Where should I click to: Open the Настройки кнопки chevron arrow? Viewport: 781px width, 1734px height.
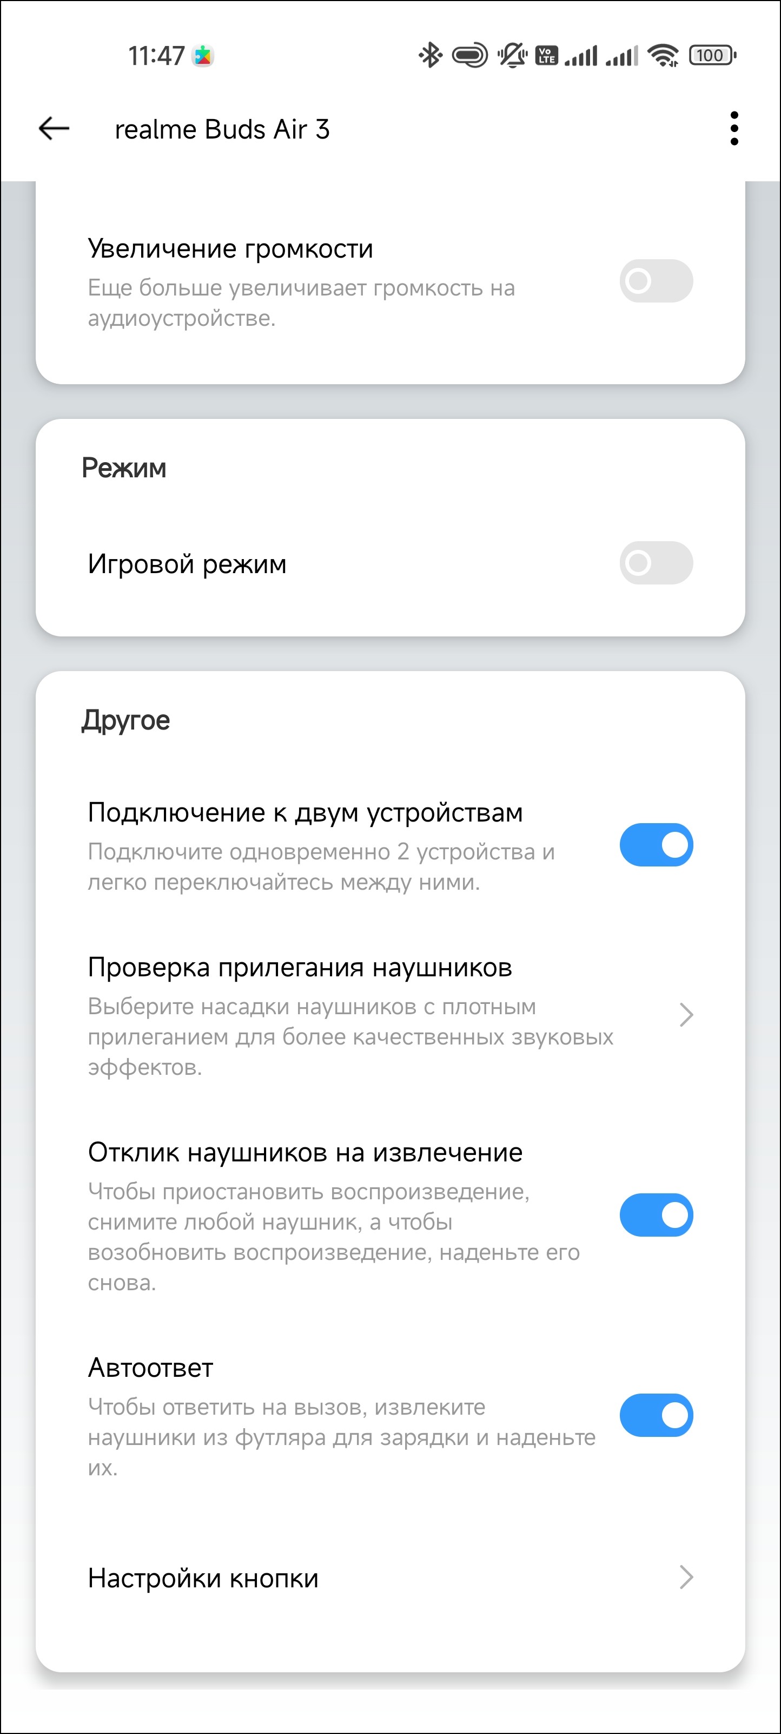(x=685, y=1577)
